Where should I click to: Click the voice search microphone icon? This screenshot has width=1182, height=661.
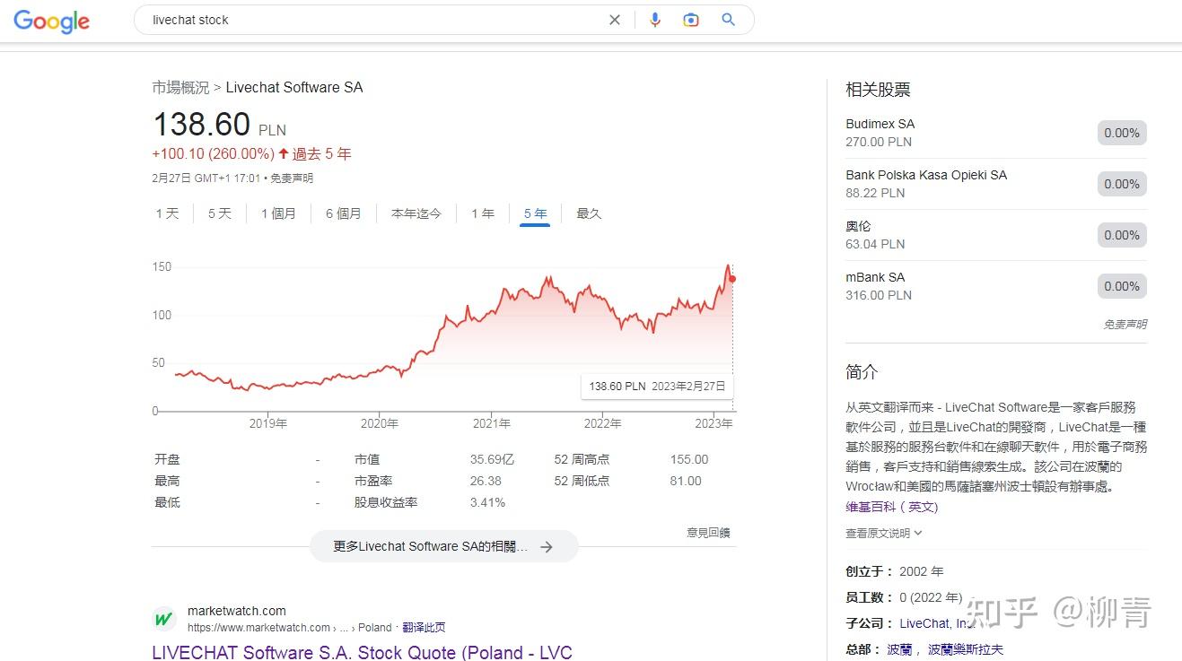(x=654, y=20)
